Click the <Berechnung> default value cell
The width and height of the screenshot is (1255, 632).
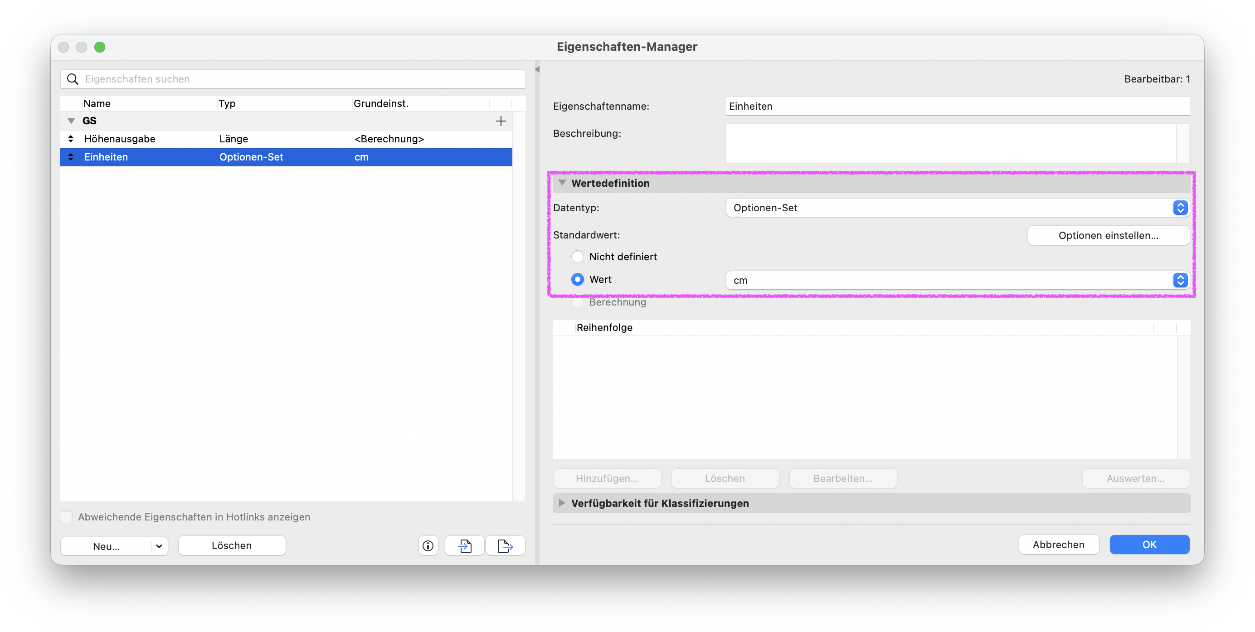click(389, 139)
